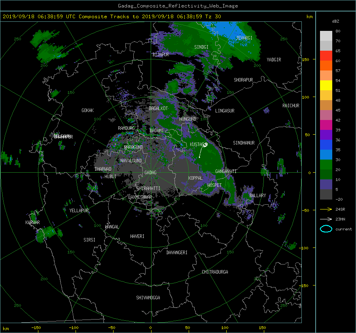This screenshot has width=356, height=333.
Task: Click the KARWAR city label
Action: tap(32, 223)
